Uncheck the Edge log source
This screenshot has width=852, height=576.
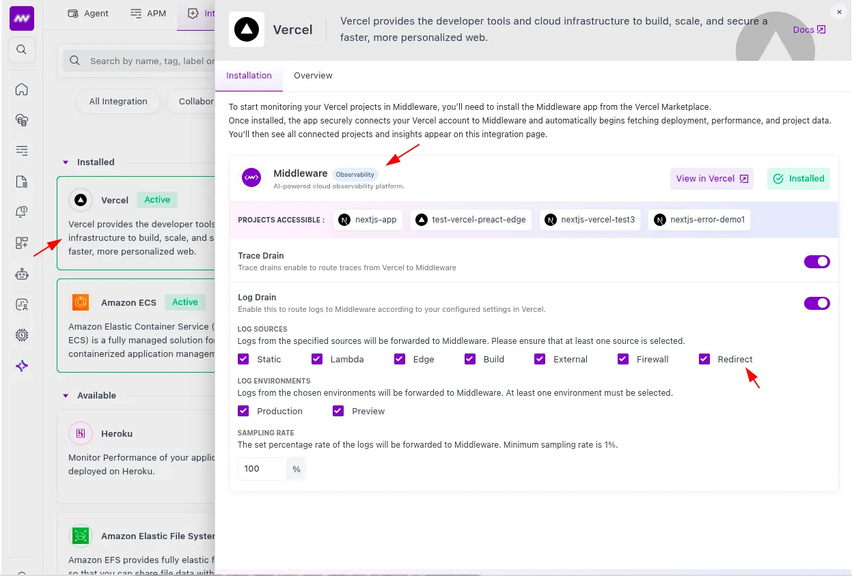pos(400,359)
